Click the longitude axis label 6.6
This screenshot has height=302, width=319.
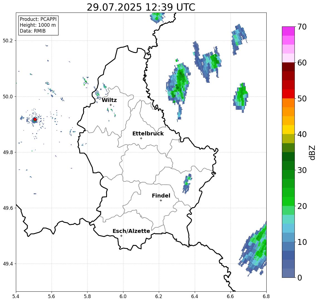pos(230,296)
